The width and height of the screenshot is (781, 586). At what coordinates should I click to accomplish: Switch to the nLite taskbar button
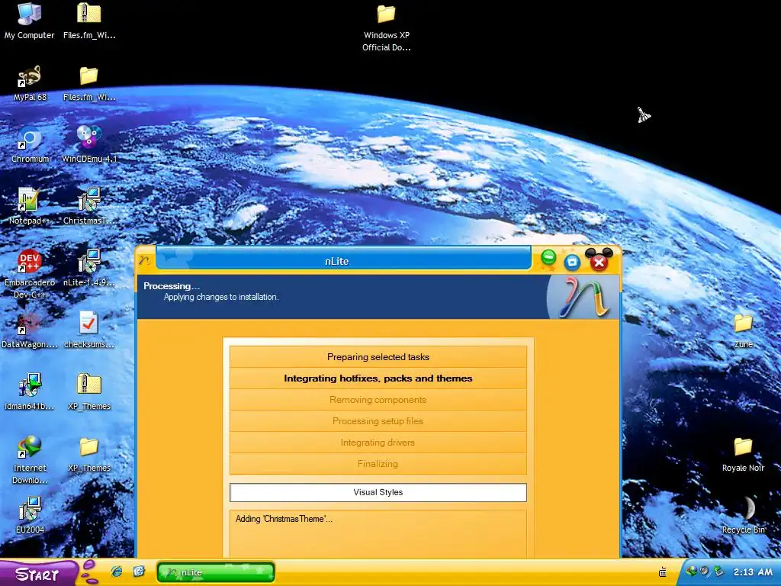[216, 572]
